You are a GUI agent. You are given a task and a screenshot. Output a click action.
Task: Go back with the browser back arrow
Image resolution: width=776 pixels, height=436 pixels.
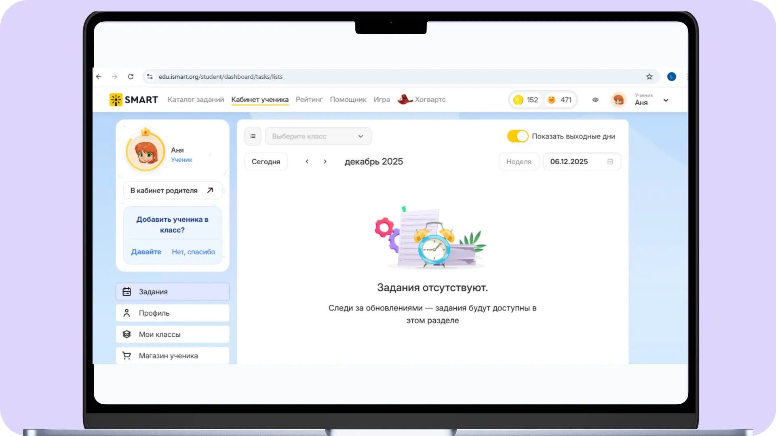(x=99, y=77)
